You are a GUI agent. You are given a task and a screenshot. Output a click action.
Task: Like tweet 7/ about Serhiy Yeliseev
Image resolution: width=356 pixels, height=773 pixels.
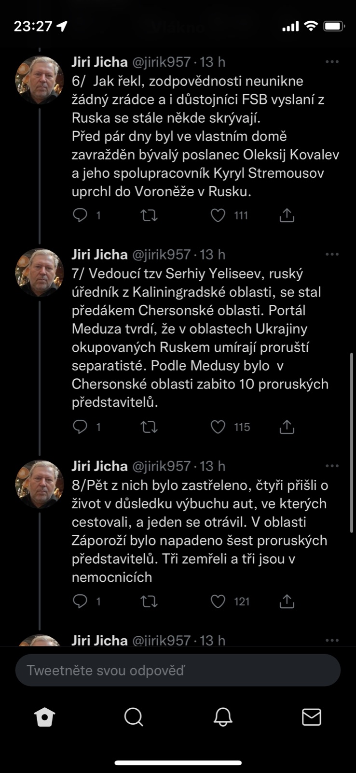218,427
